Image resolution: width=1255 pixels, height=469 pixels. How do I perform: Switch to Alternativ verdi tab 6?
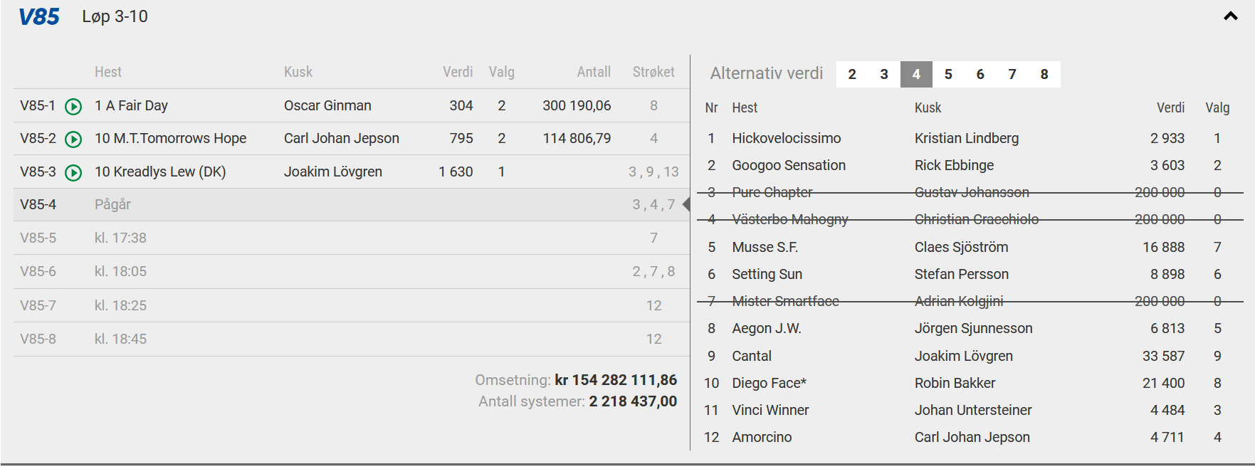point(980,74)
